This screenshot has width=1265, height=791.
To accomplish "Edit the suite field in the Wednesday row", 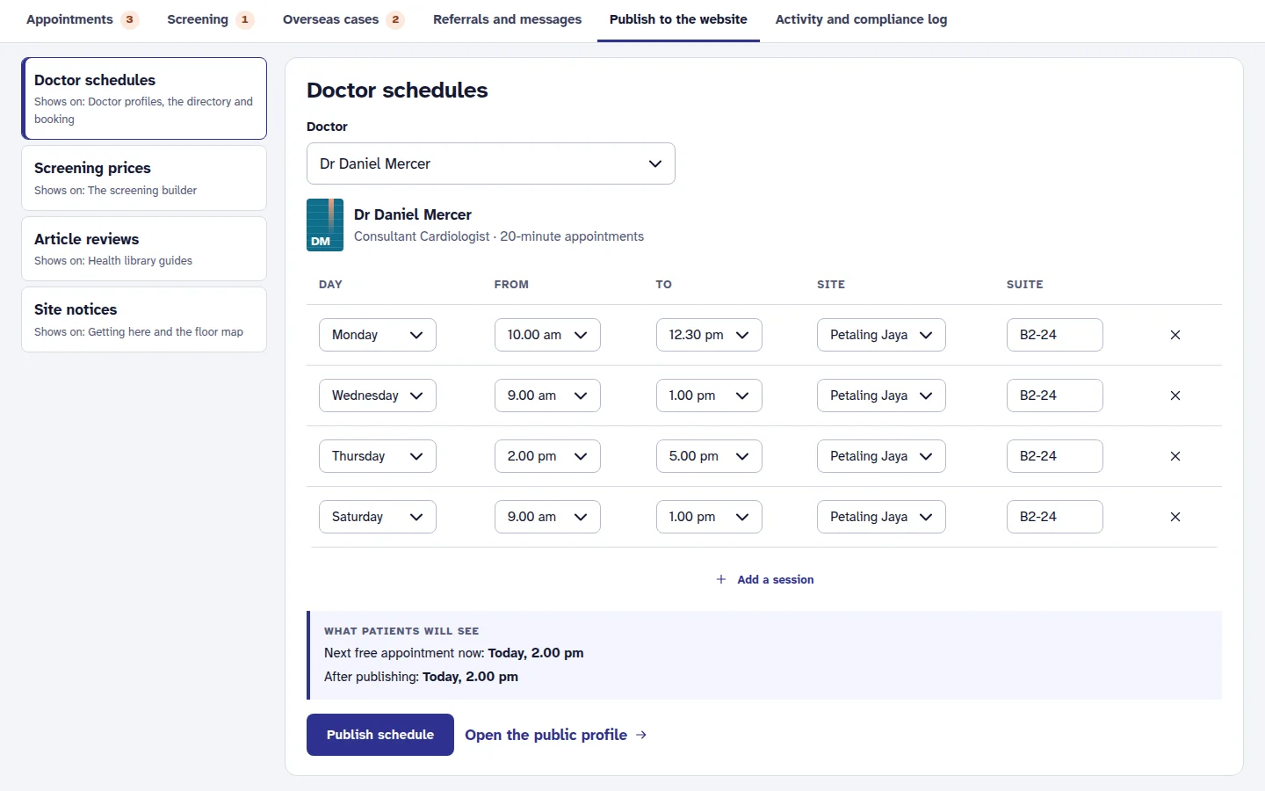I will click(1055, 395).
